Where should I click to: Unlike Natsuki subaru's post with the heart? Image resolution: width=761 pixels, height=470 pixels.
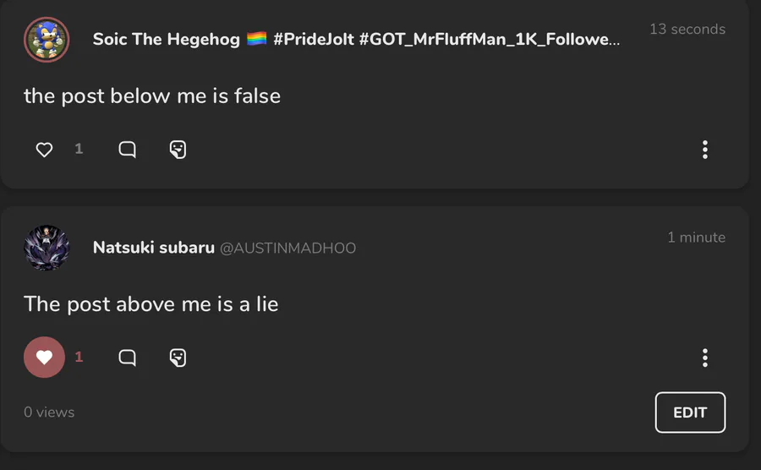coord(44,358)
